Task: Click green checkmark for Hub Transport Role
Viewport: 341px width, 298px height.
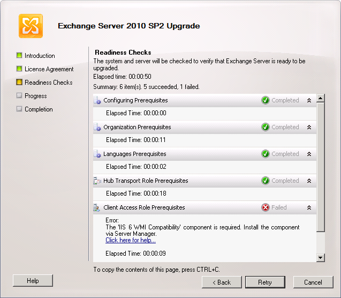Action: 266,181
